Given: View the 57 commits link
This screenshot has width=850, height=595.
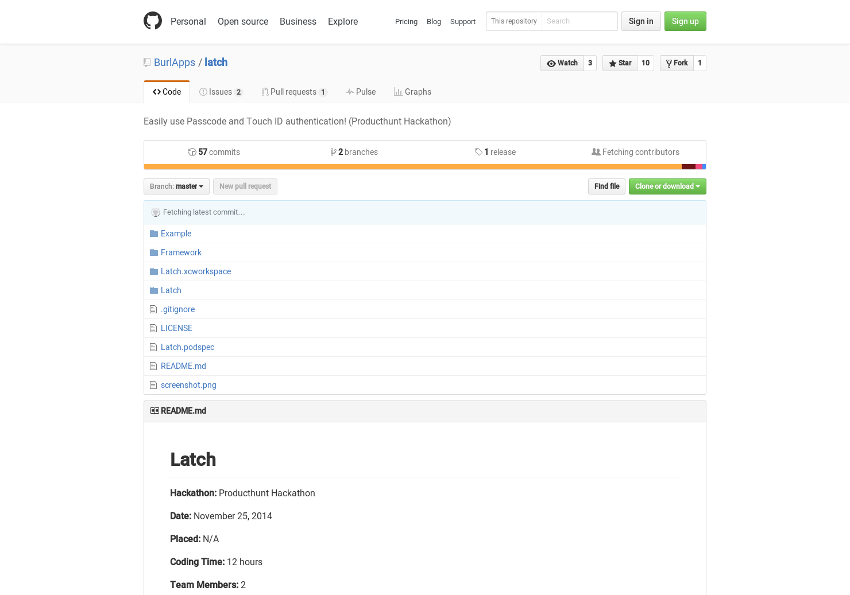Looking at the screenshot, I should tap(214, 152).
